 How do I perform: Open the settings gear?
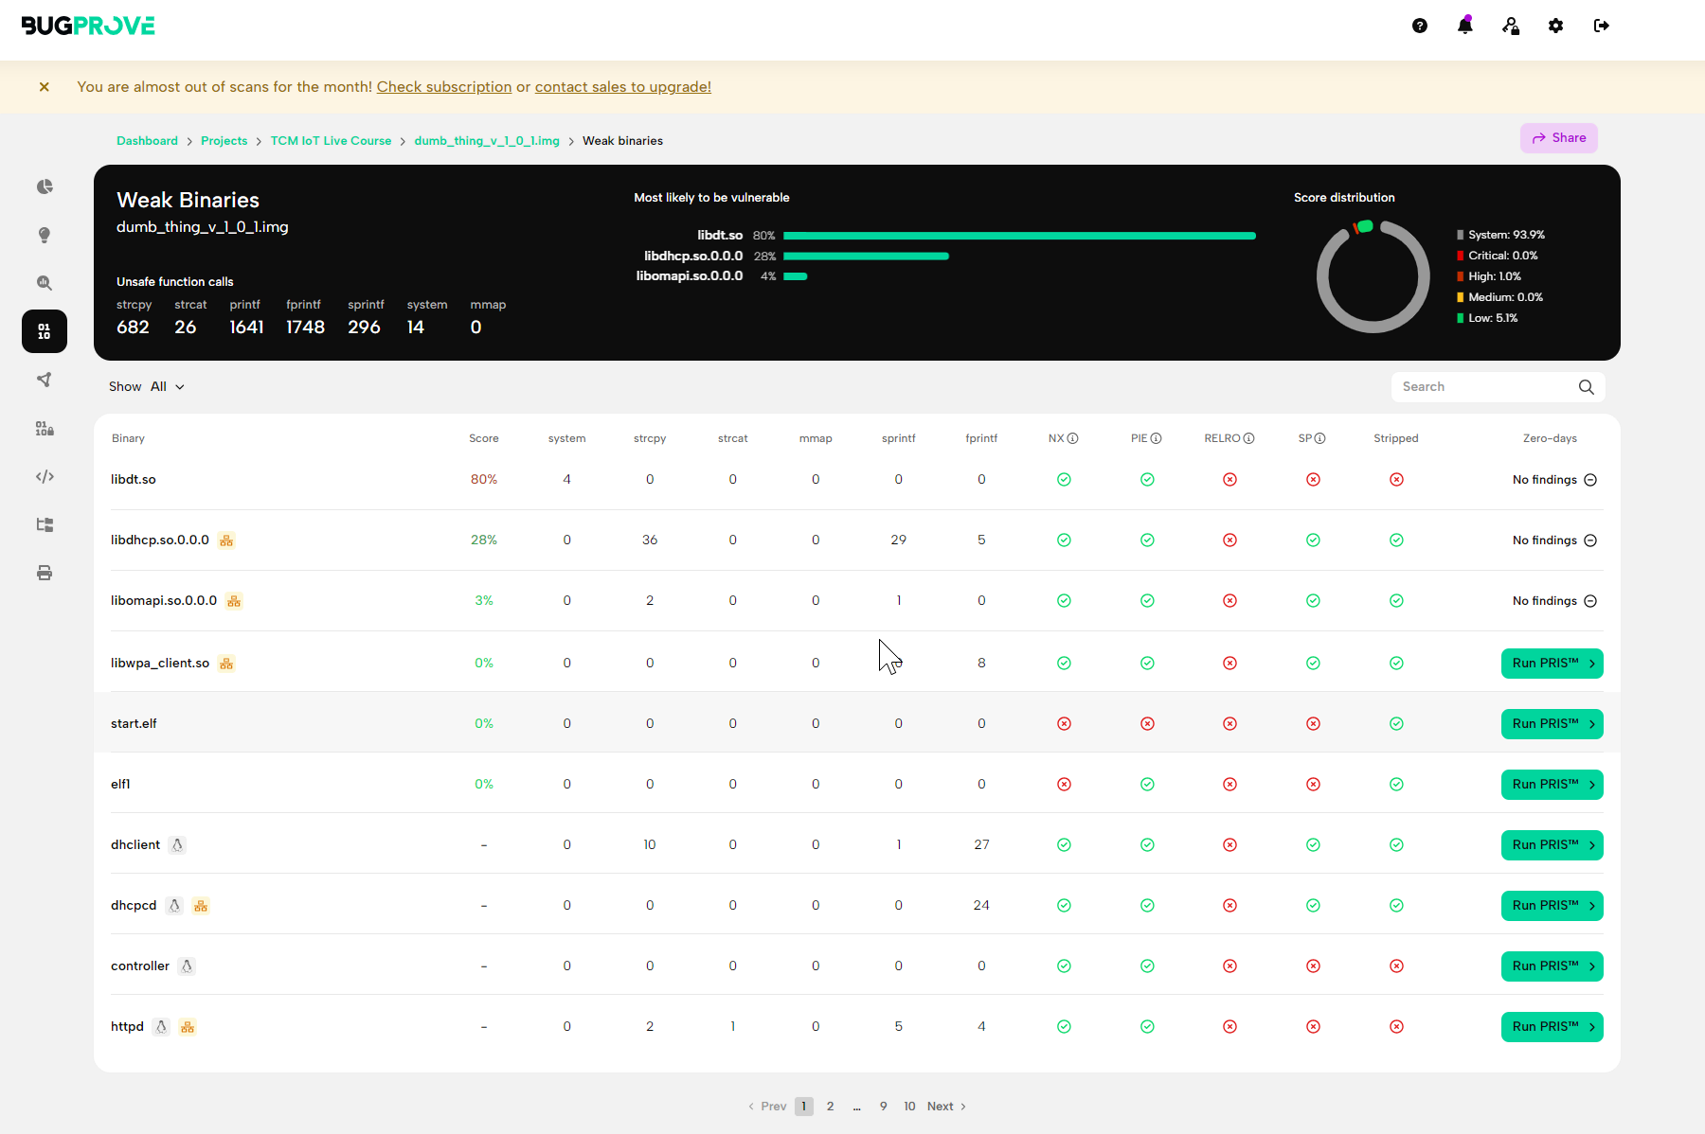[1555, 26]
